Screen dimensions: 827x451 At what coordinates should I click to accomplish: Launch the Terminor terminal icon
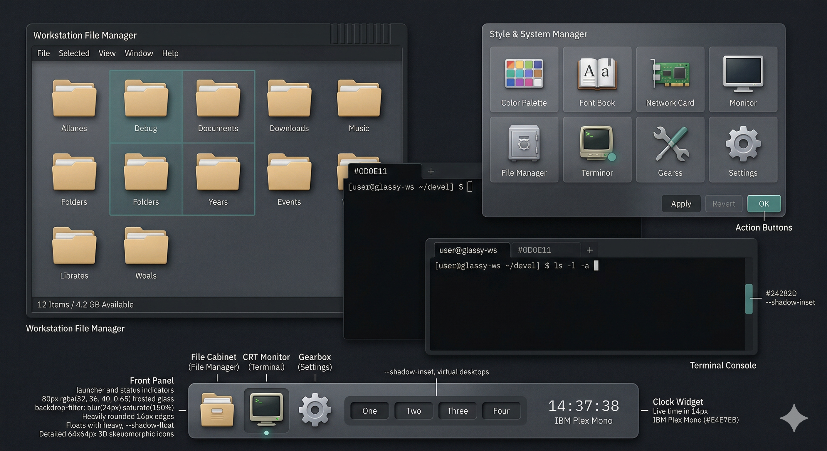597,149
